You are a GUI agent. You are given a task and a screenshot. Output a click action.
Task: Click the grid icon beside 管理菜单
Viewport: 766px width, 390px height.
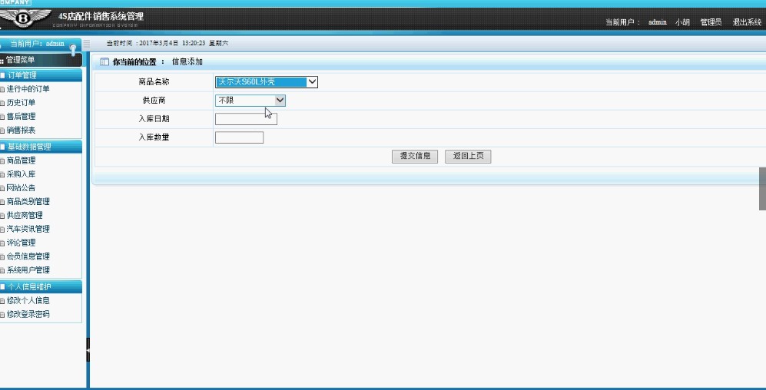(2, 61)
